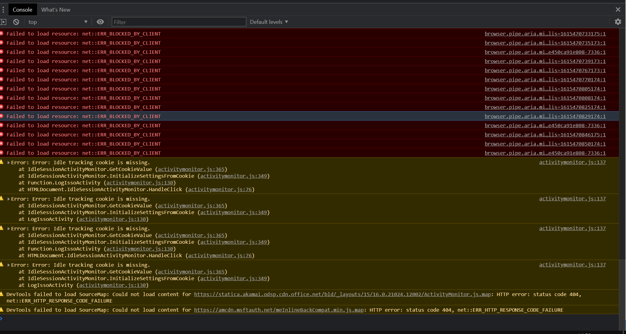Image resolution: width=626 pixels, height=334 pixels.
Task: Open console settings gear
Action: (618, 22)
